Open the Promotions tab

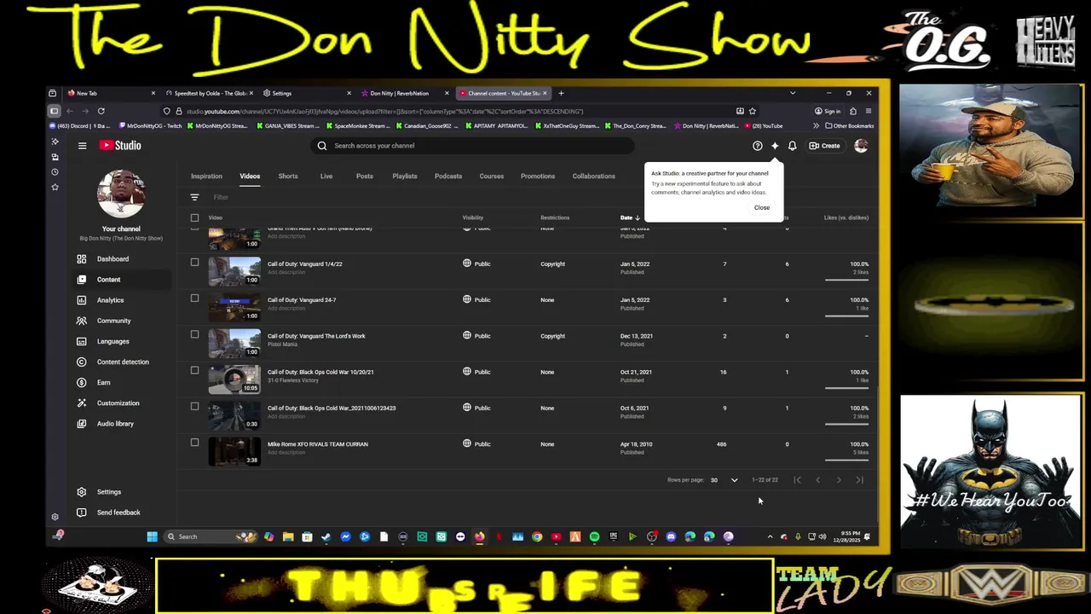click(x=538, y=177)
